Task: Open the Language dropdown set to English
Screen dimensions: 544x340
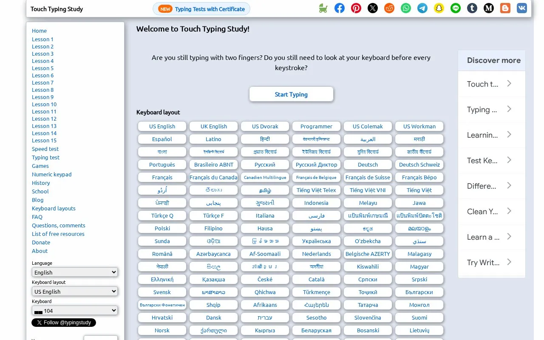Action: point(75,272)
